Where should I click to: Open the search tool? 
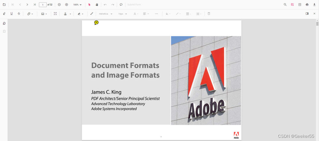pyautogui.click(x=285, y=5)
